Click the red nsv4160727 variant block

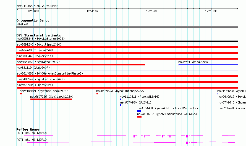click(x=139, y=117)
